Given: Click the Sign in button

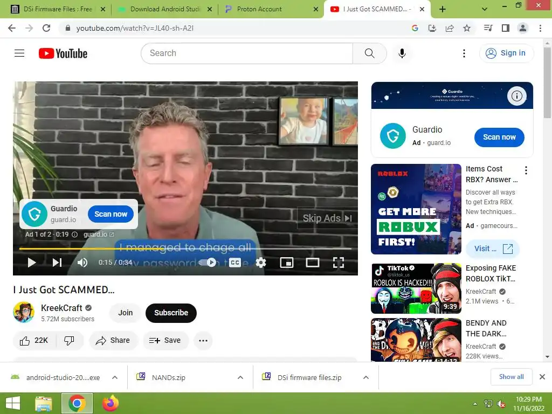Looking at the screenshot, I should click(x=506, y=53).
